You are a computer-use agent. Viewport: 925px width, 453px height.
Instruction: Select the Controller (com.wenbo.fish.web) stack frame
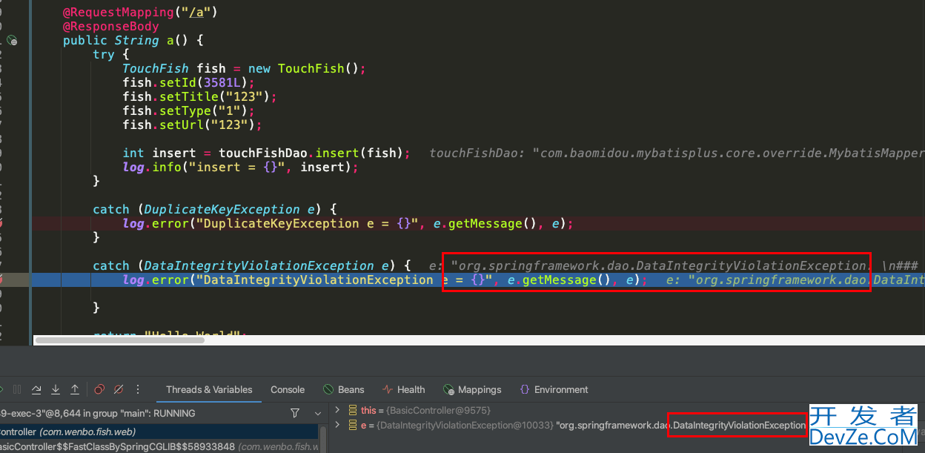click(x=159, y=431)
